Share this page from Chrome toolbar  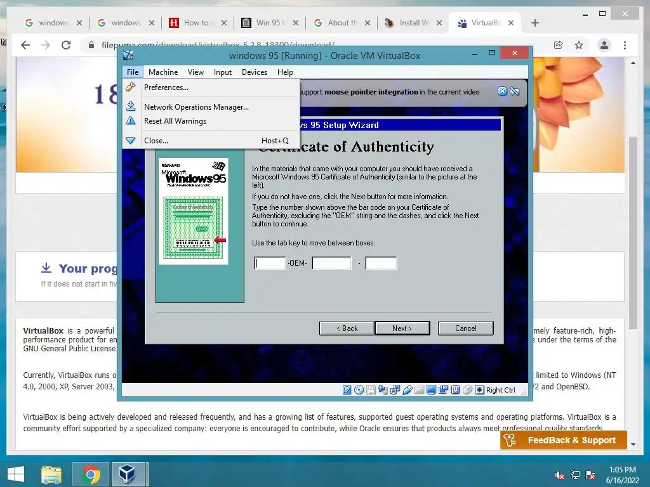tap(559, 45)
